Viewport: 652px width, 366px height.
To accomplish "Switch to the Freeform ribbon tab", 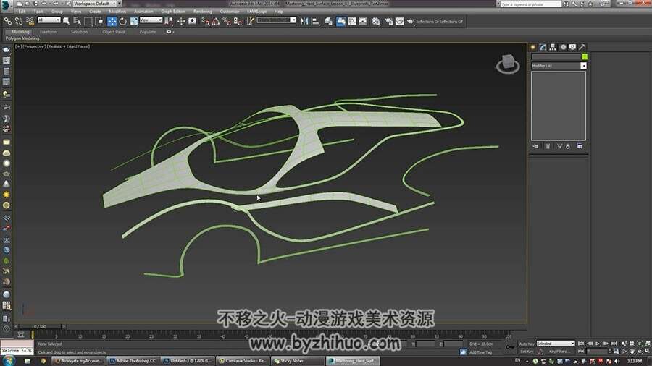I will pyautogui.click(x=49, y=32).
